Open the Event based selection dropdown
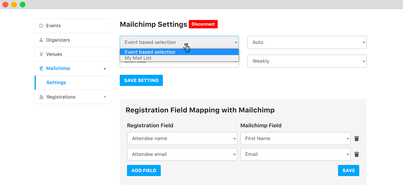Image resolution: width=403 pixels, height=189 pixels. tap(179, 42)
